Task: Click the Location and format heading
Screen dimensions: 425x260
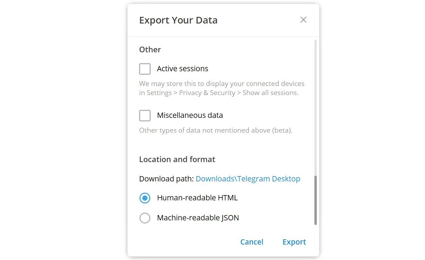Action: [177, 159]
